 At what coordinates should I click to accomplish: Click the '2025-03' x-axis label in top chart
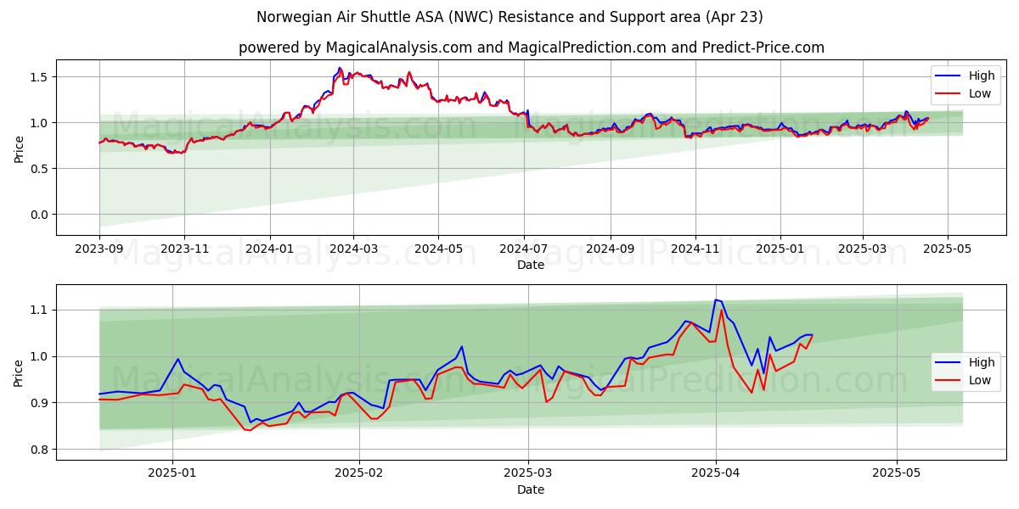coord(864,249)
